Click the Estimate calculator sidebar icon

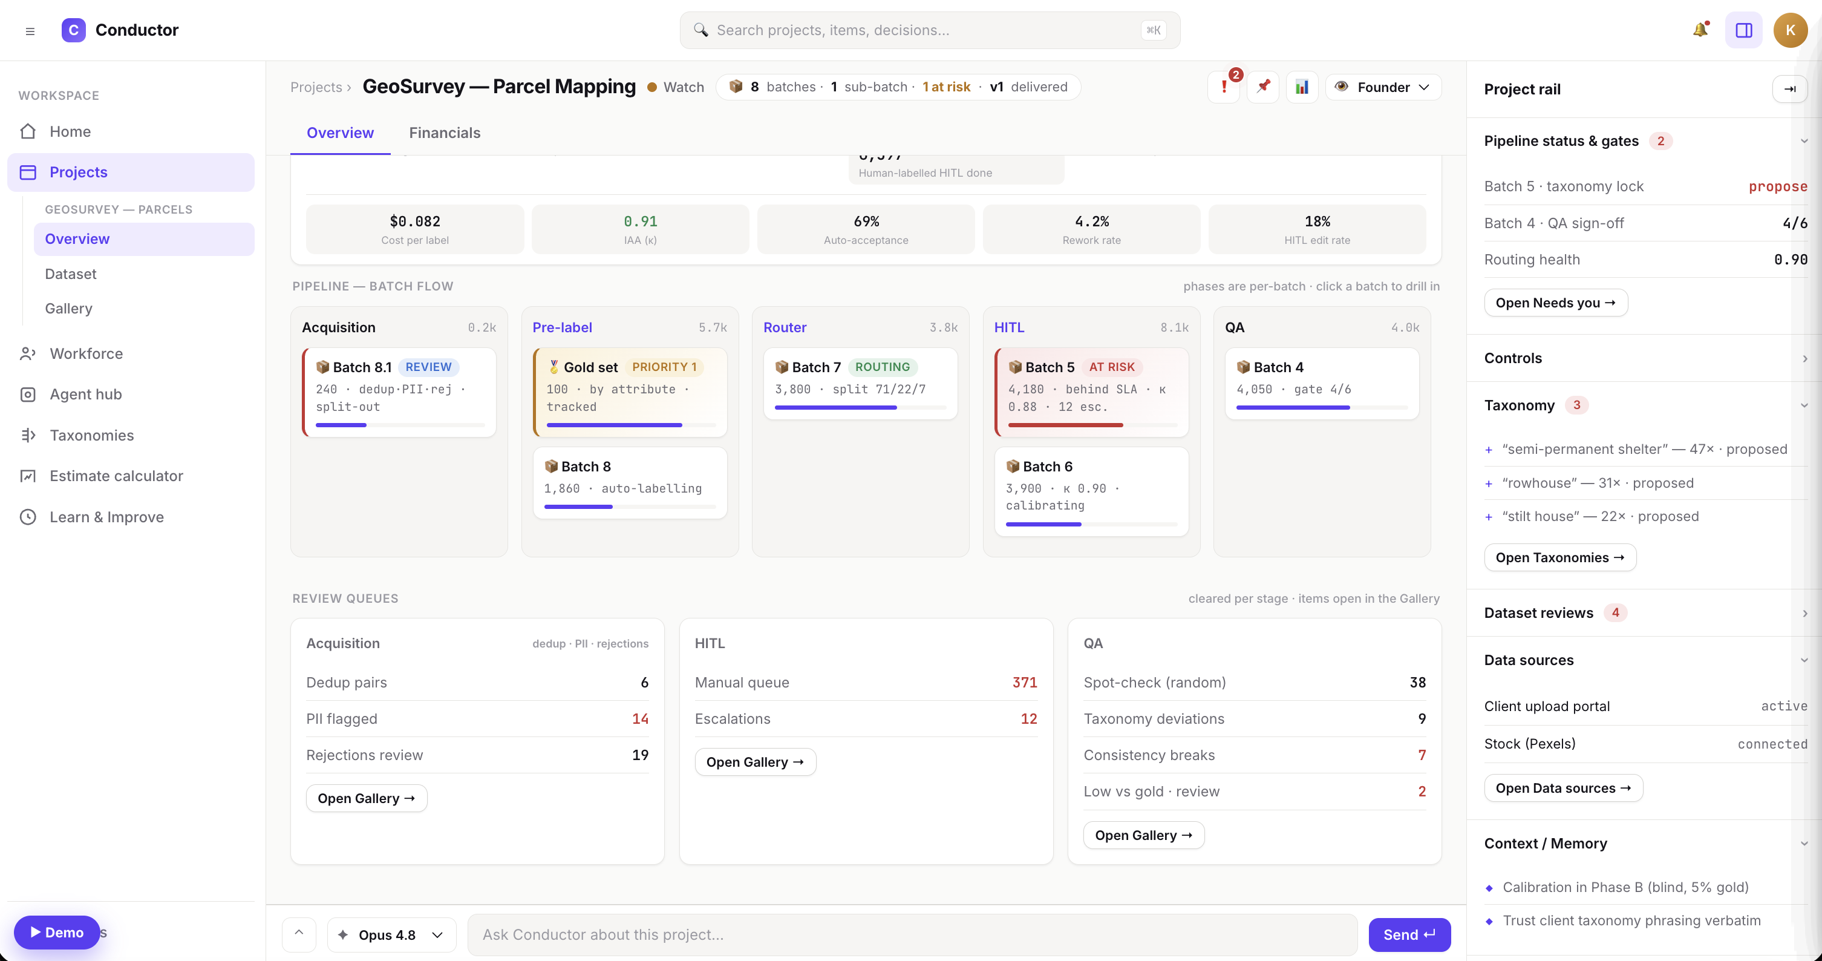pos(28,476)
